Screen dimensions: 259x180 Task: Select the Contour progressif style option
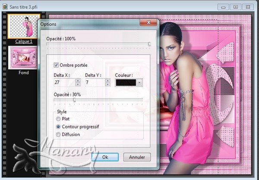coord(58,127)
